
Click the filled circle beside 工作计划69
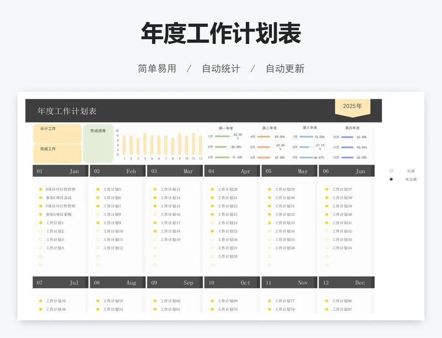(x=212, y=301)
